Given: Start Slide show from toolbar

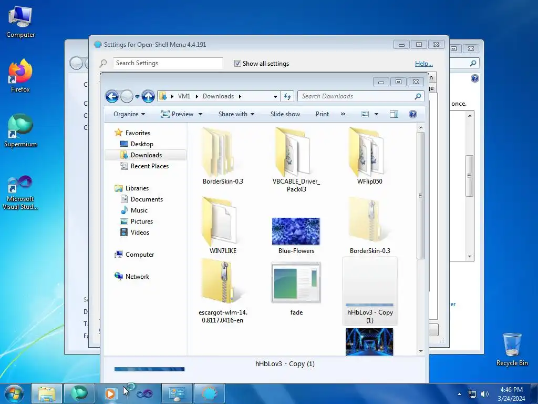Looking at the screenshot, I should click(285, 114).
